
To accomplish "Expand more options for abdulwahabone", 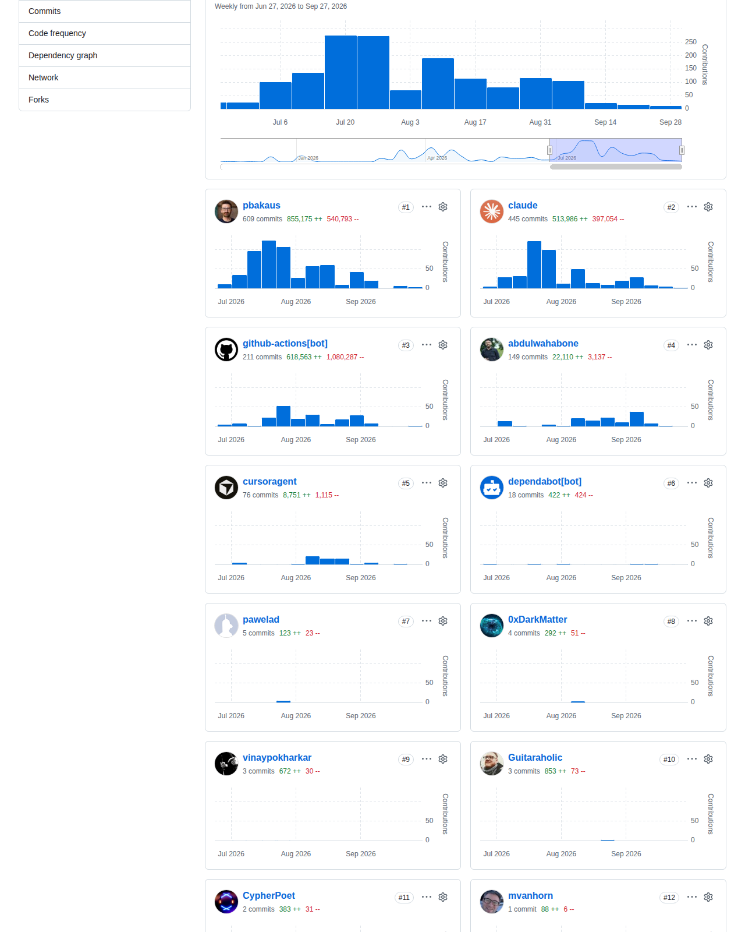I will [692, 345].
